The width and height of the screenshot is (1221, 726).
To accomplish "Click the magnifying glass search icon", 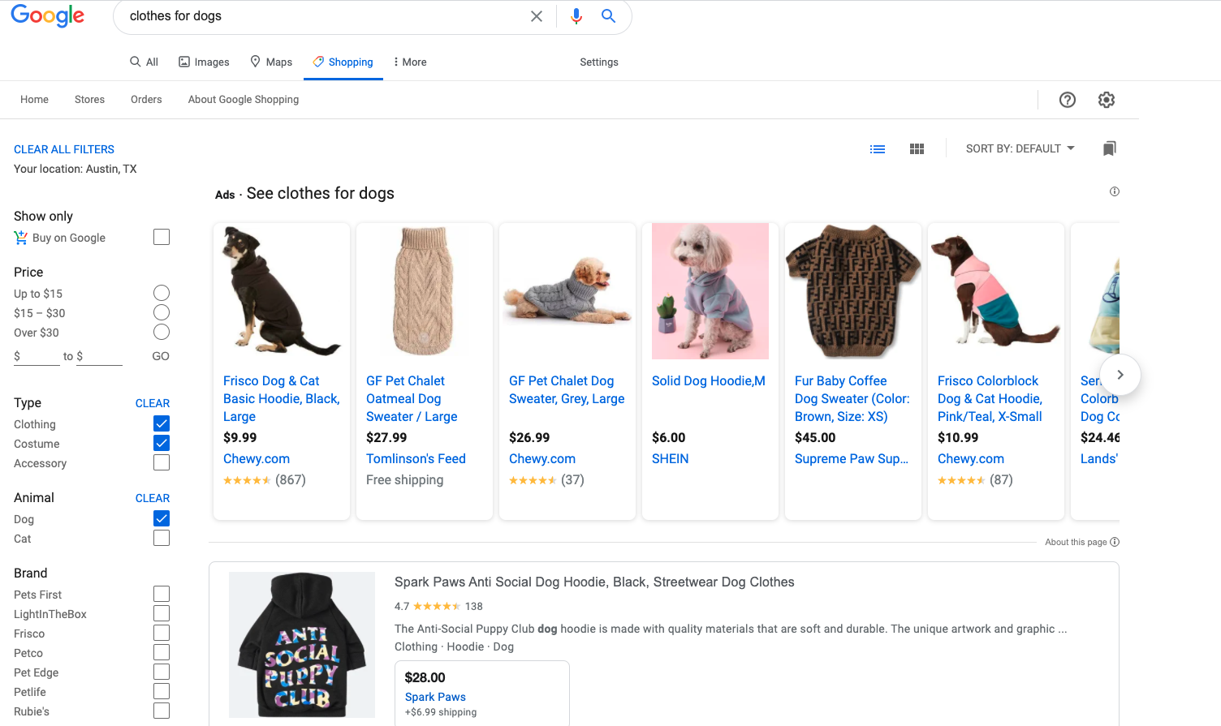I will [609, 16].
